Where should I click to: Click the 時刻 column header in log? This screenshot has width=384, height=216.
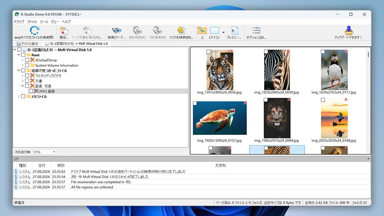[x=61, y=166]
